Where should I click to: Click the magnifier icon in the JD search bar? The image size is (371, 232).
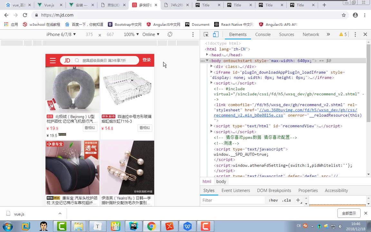pyautogui.click(x=77, y=60)
